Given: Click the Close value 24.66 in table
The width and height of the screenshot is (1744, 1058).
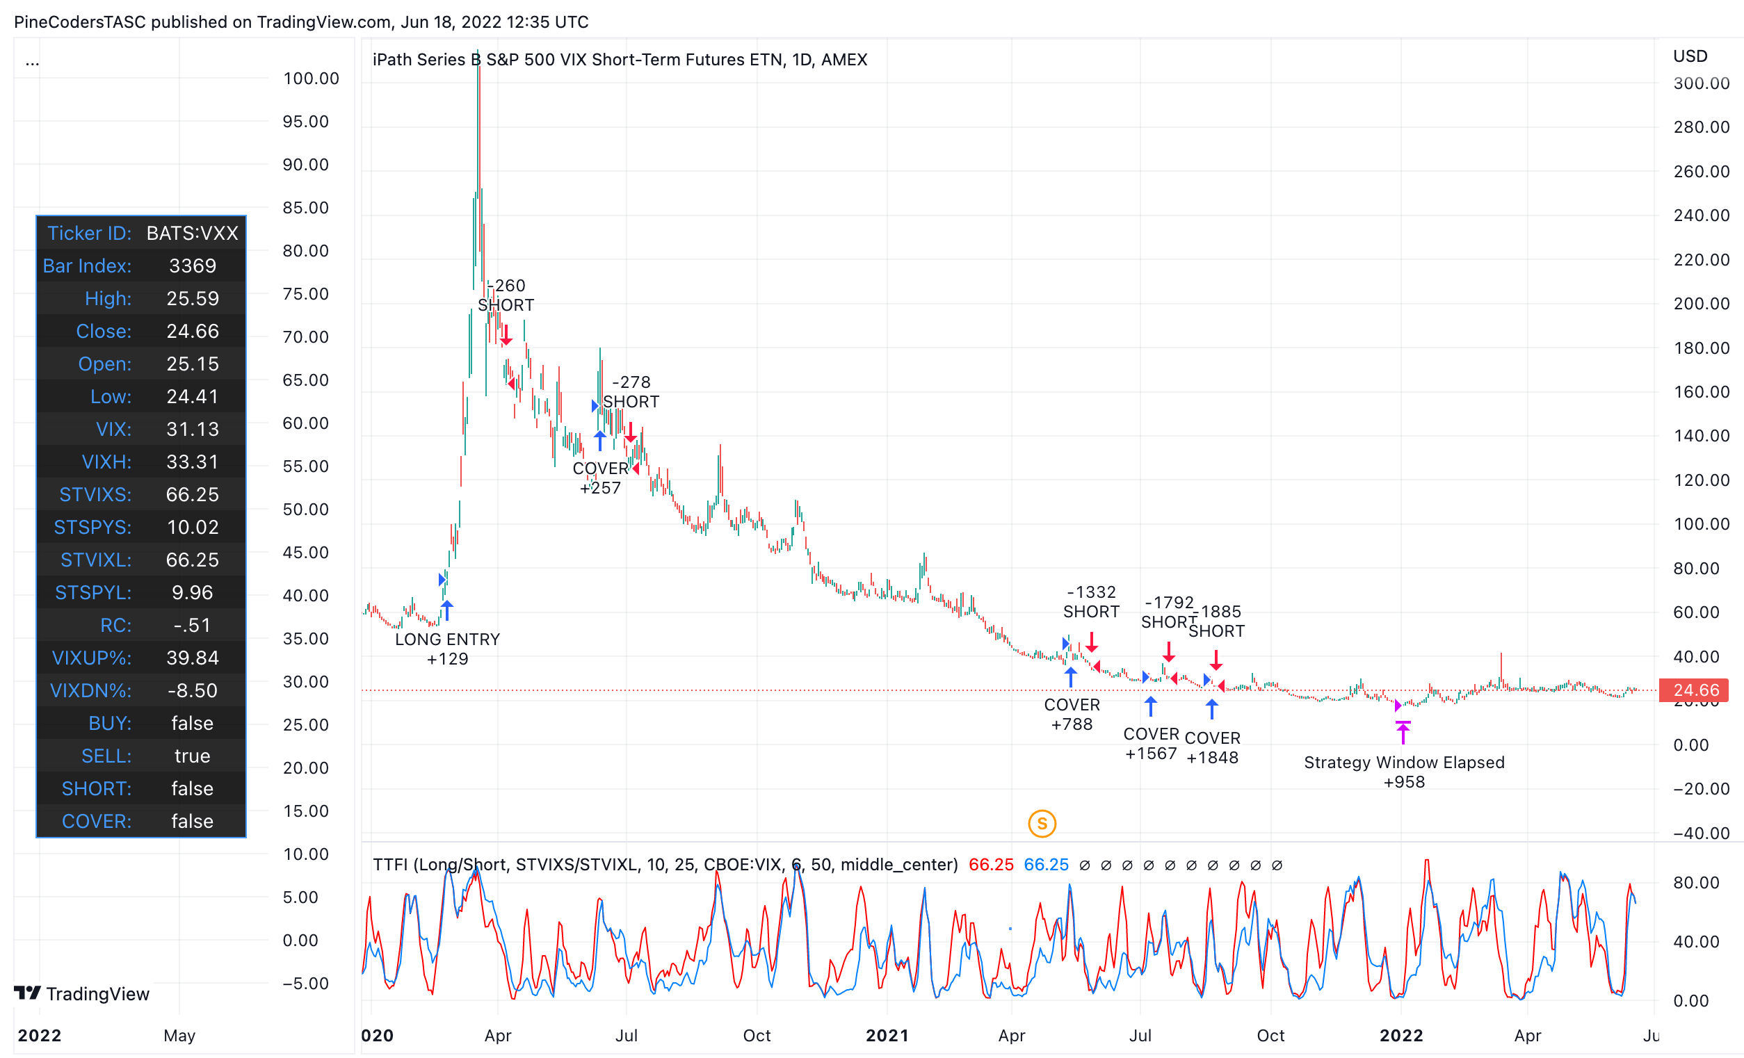Looking at the screenshot, I should [x=192, y=330].
